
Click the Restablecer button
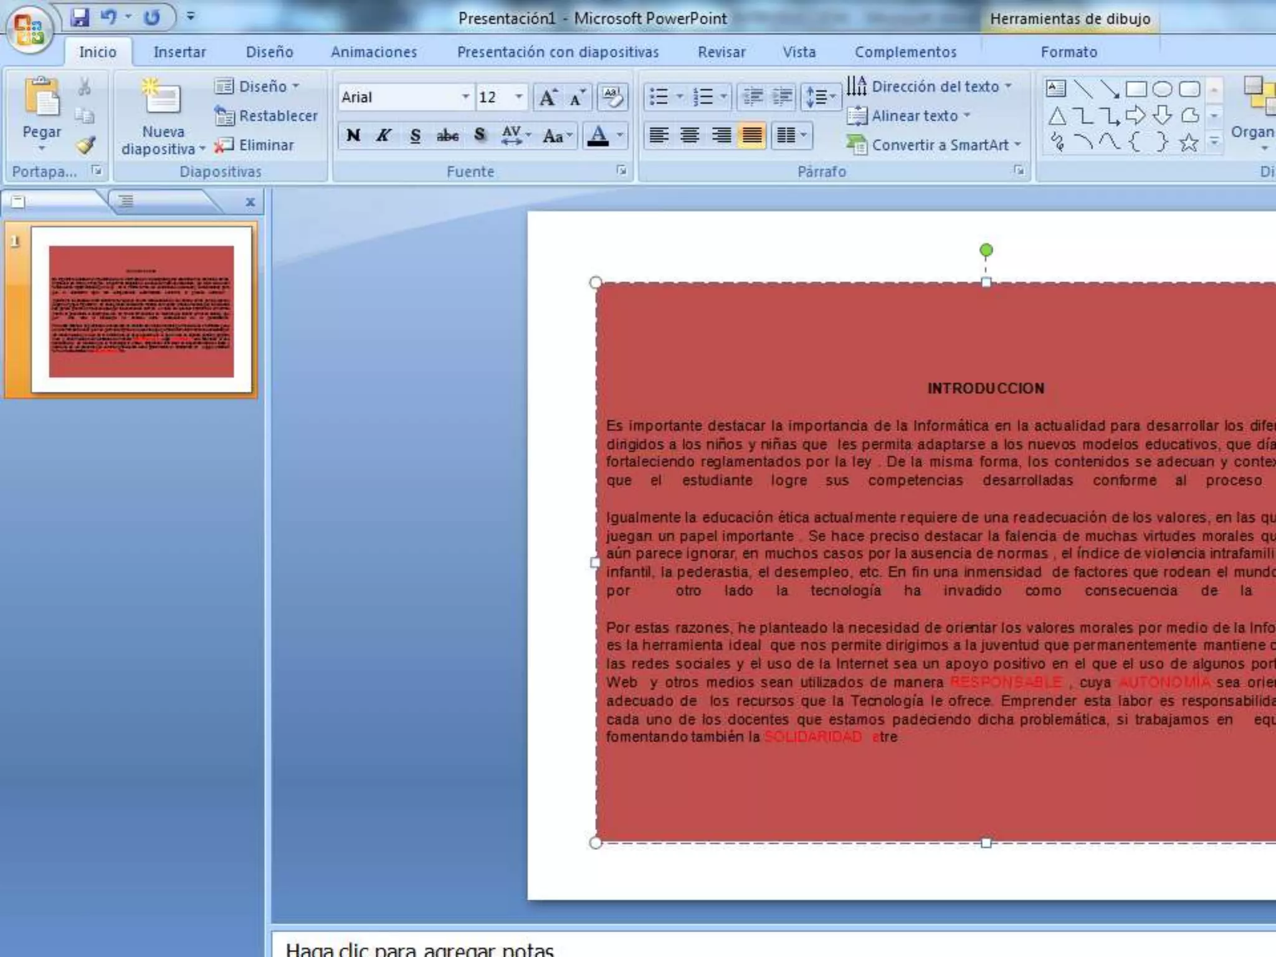(267, 116)
